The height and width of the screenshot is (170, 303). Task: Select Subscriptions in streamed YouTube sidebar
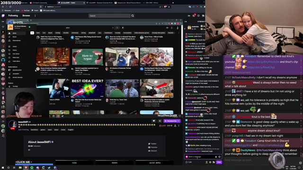[17, 41]
